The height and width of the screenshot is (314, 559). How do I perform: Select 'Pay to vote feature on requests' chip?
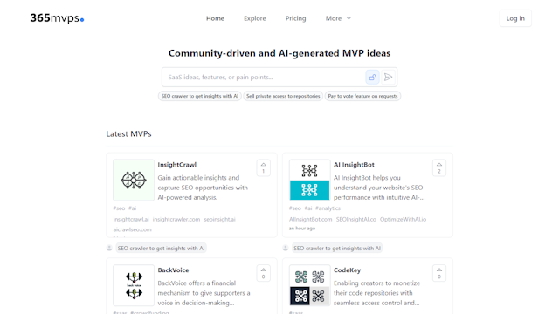pyautogui.click(x=362, y=96)
